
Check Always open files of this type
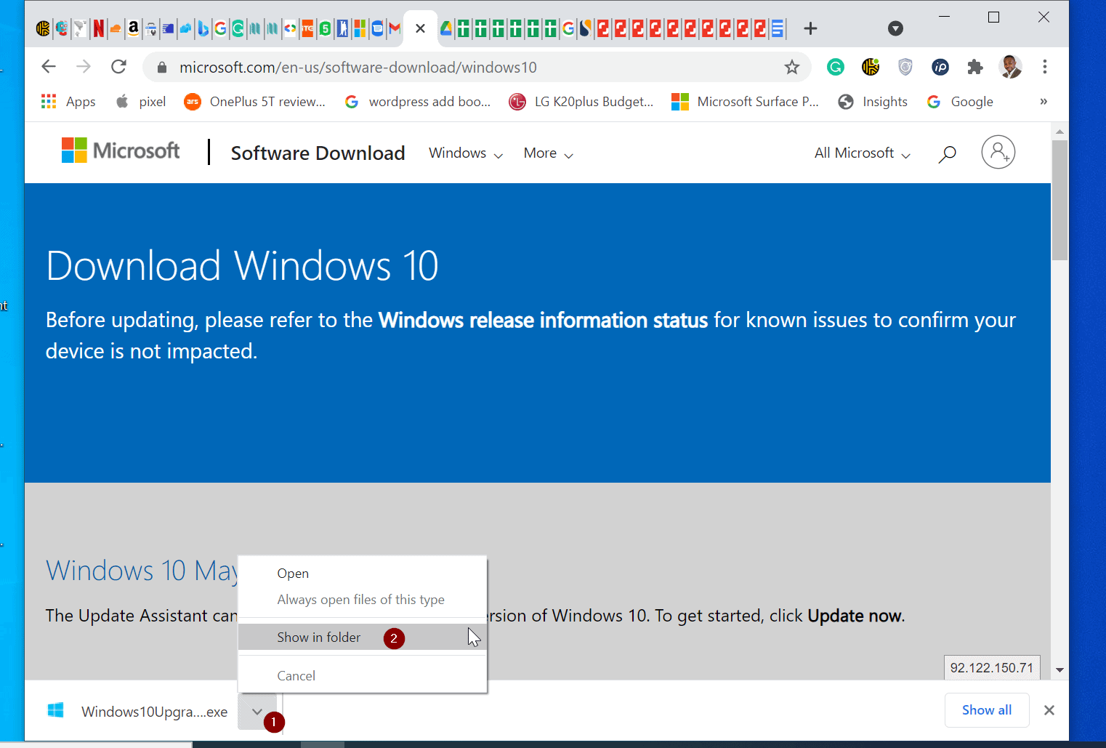tap(362, 600)
